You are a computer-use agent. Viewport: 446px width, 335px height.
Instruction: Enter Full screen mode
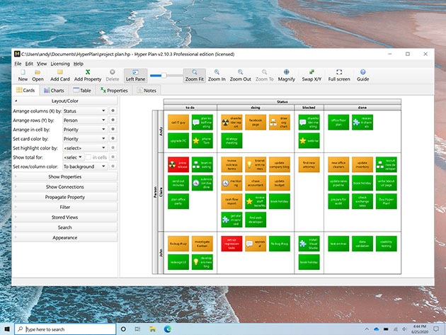point(339,72)
